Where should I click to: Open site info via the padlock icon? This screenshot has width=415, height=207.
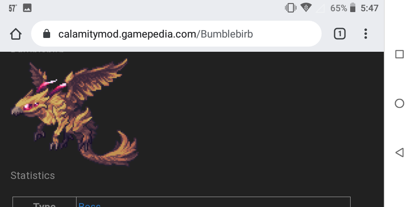(47, 34)
